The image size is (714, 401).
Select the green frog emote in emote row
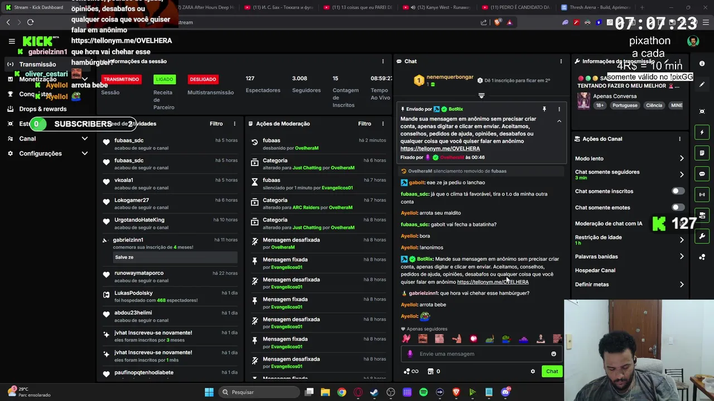(x=506, y=339)
